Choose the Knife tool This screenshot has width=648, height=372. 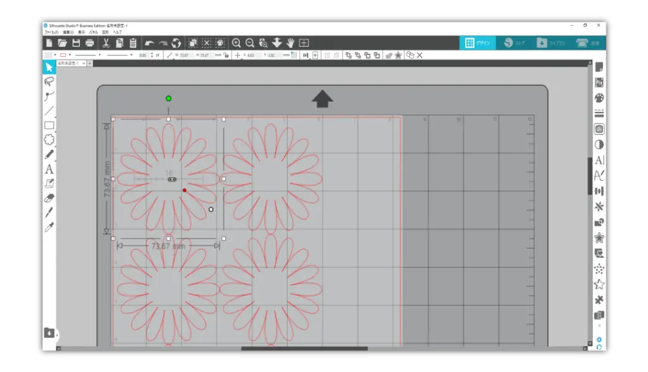pos(49,212)
